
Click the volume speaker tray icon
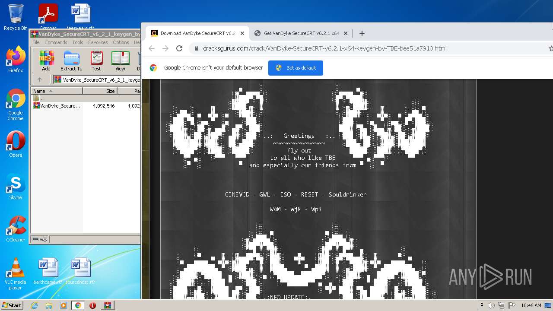(491, 305)
